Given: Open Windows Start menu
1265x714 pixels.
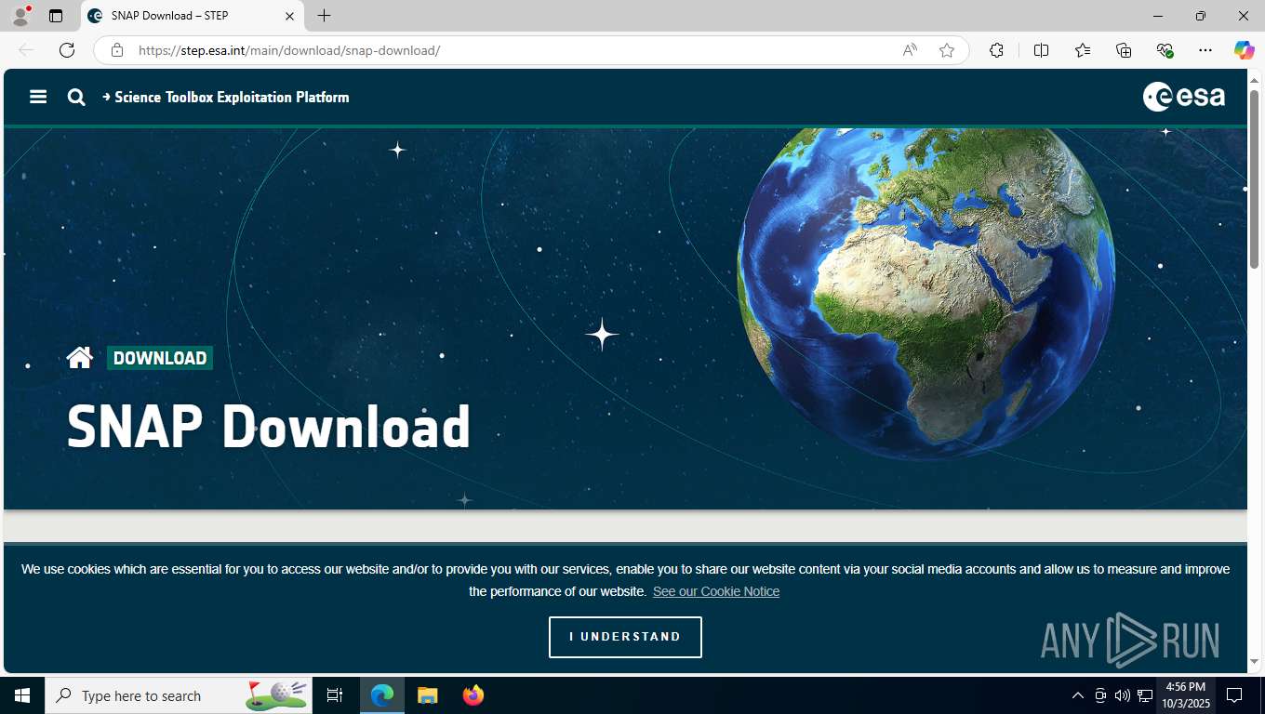Looking at the screenshot, I should pyautogui.click(x=22, y=695).
